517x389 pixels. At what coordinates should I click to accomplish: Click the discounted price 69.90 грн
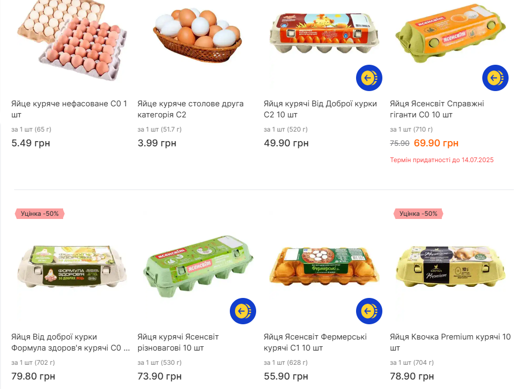[436, 143]
